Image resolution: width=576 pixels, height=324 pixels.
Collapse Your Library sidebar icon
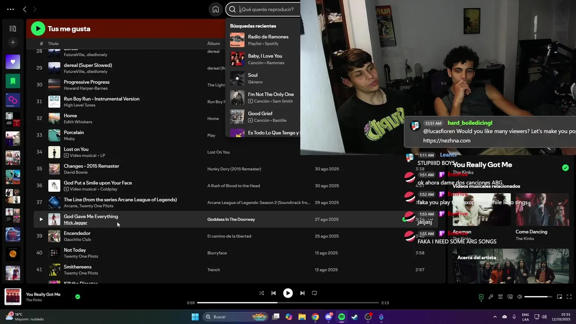tap(13, 28)
